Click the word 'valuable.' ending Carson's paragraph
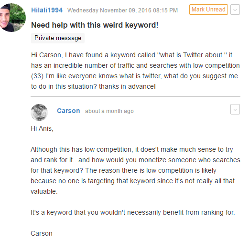 point(44,191)
